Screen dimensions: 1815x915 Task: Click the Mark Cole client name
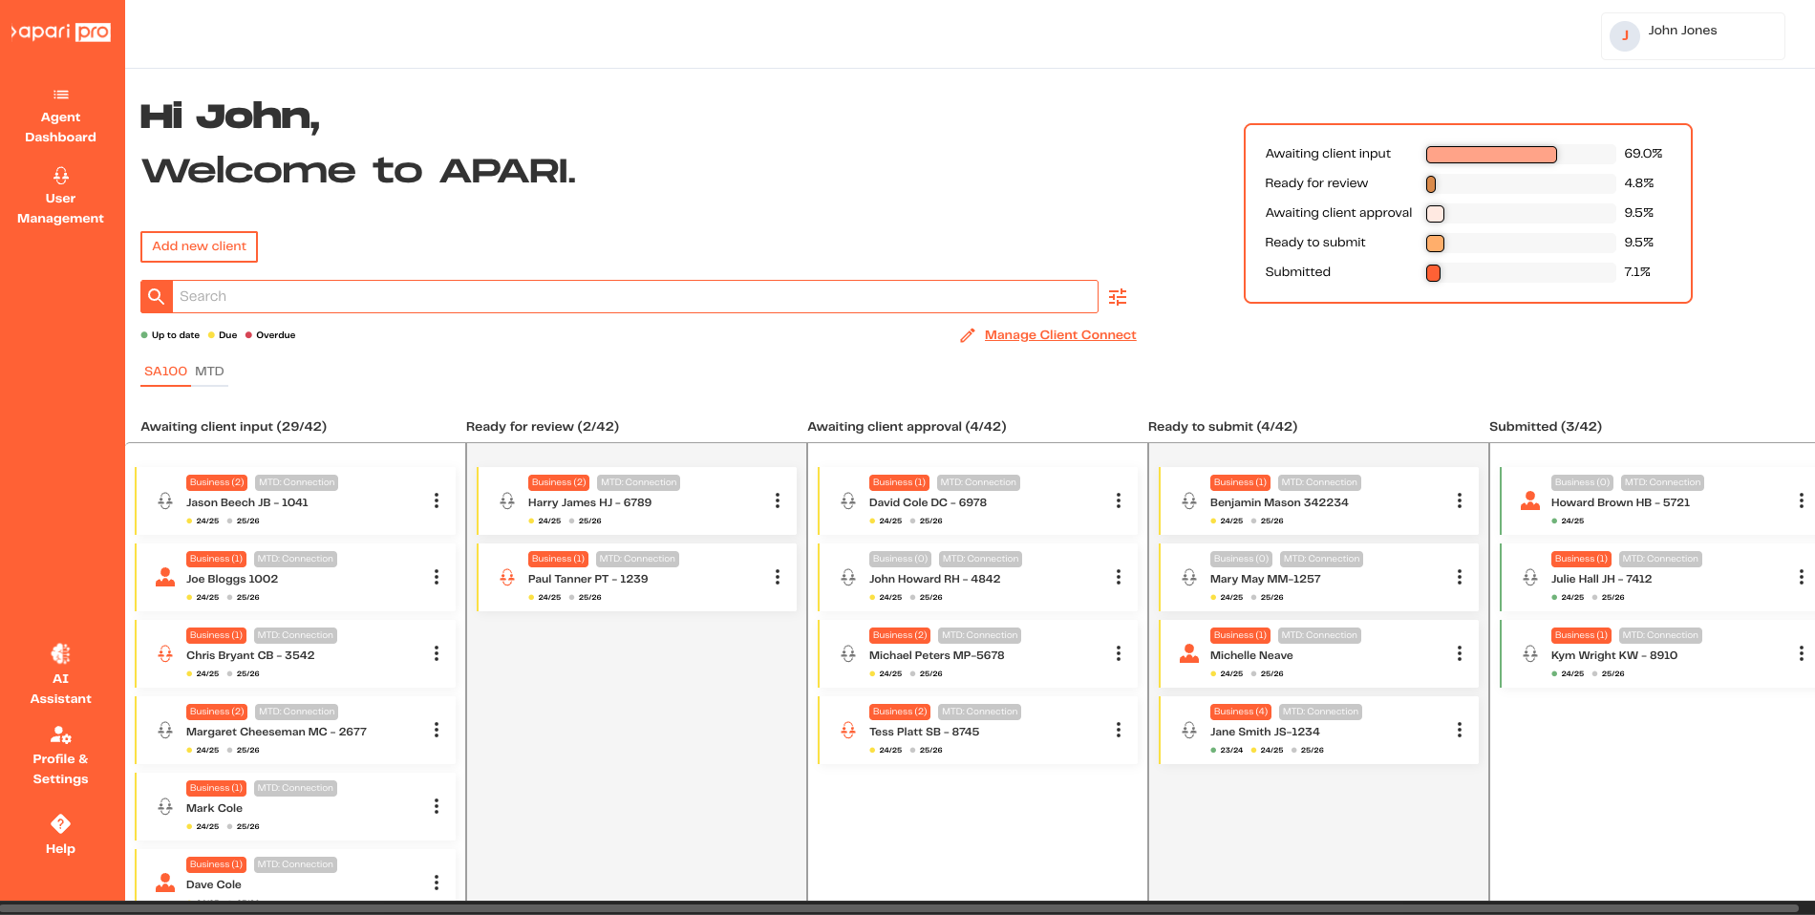[x=215, y=808]
